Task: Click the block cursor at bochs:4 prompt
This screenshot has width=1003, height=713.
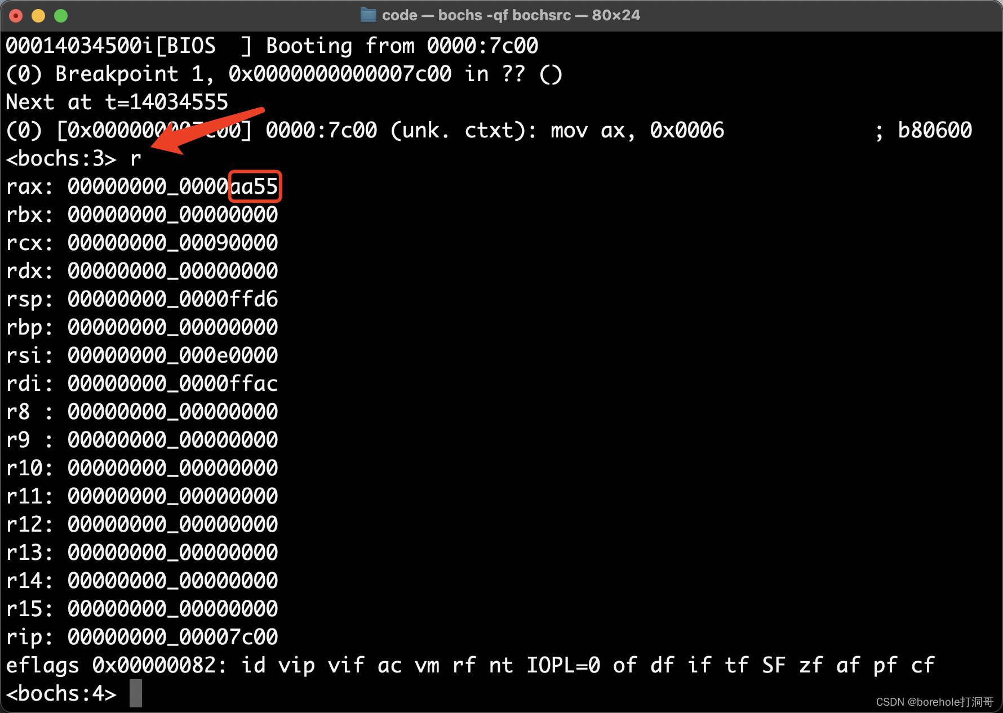Action: tap(136, 693)
